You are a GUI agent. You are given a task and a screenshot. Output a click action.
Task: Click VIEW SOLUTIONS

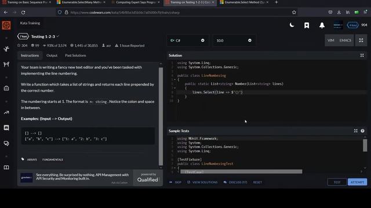(202, 183)
